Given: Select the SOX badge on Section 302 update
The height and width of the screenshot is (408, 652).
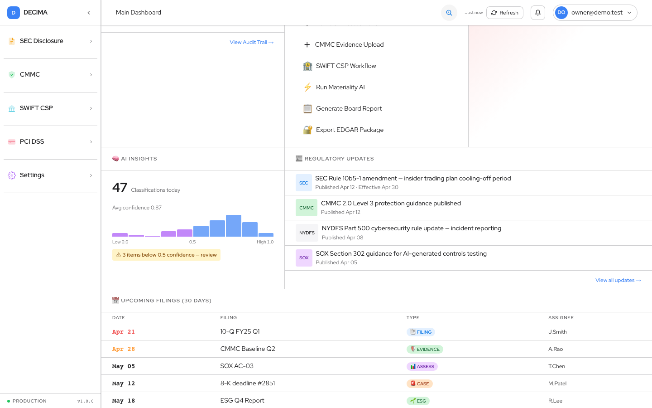Looking at the screenshot, I should click(x=304, y=258).
